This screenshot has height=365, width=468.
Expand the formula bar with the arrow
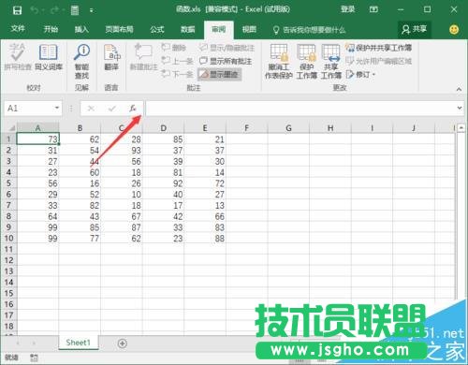point(460,108)
